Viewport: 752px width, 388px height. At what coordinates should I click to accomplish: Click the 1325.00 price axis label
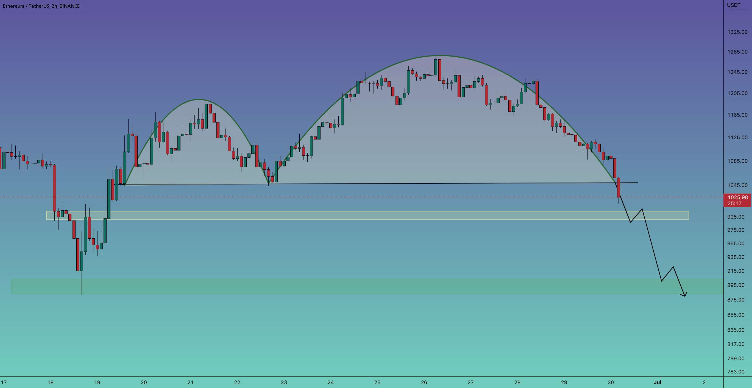[x=738, y=32]
